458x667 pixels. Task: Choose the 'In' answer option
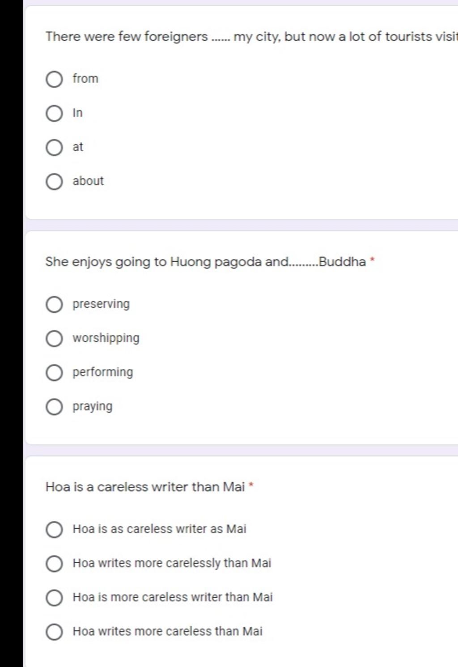tap(54, 114)
